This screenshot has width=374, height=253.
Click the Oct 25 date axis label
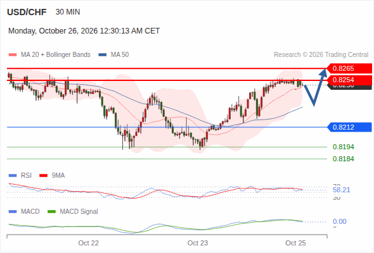pyautogui.click(x=295, y=243)
